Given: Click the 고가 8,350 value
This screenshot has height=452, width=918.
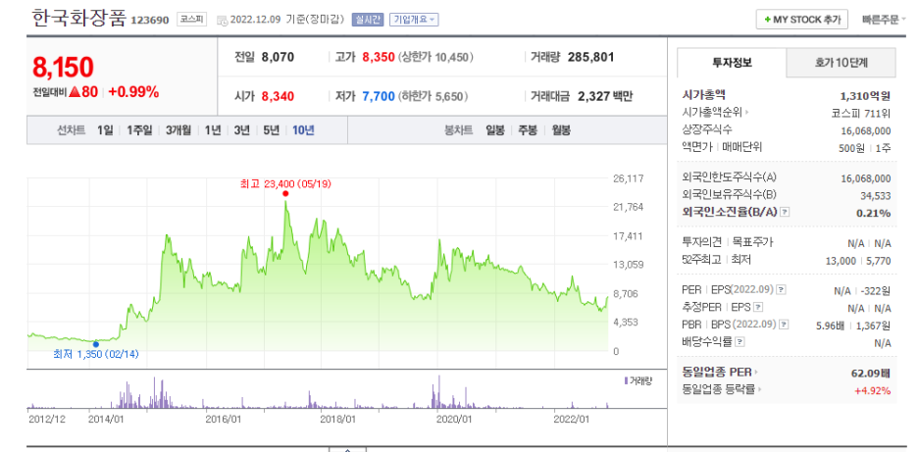Looking at the screenshot, I should tap(379, 58).
